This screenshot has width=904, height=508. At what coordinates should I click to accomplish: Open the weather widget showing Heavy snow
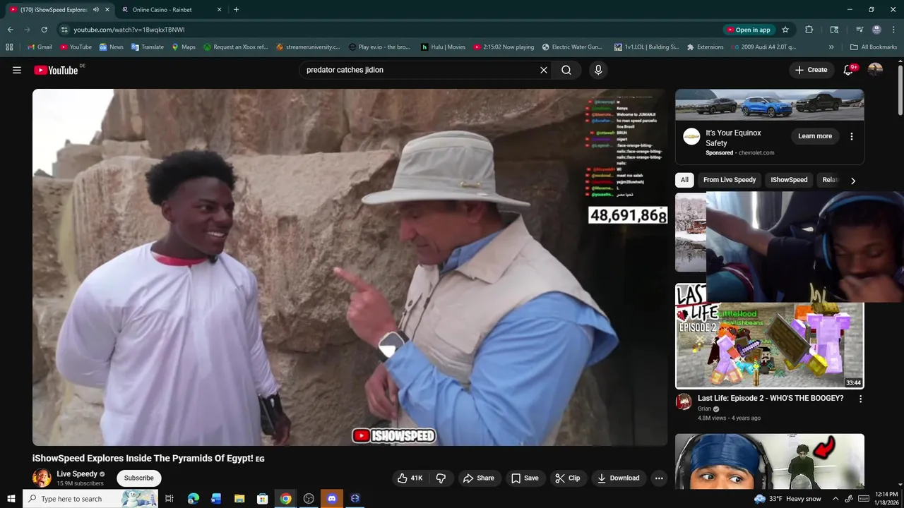coord(787,499)
